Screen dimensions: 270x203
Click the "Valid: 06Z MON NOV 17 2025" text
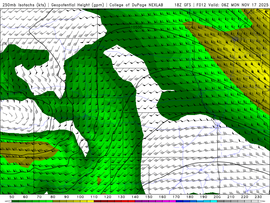(x=238, y=5)
